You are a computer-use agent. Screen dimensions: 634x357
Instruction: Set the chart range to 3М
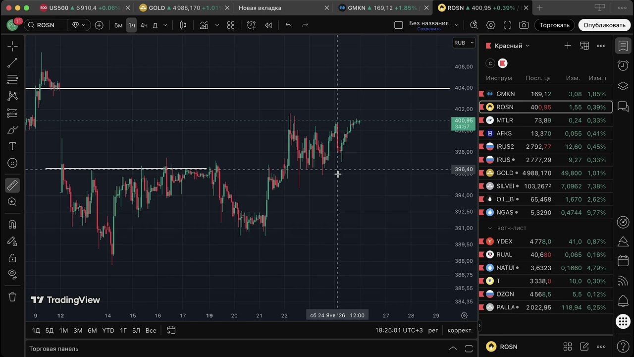(x=78, y=330)
